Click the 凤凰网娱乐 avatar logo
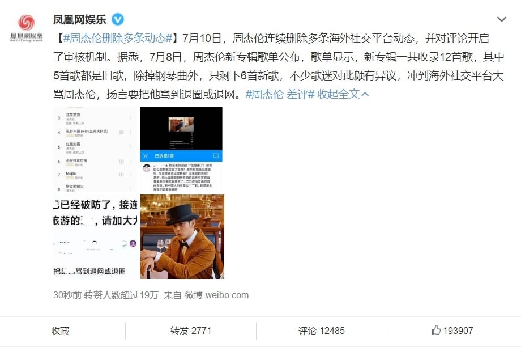Screen dimensions: 521x347 [x=26, y=28]
